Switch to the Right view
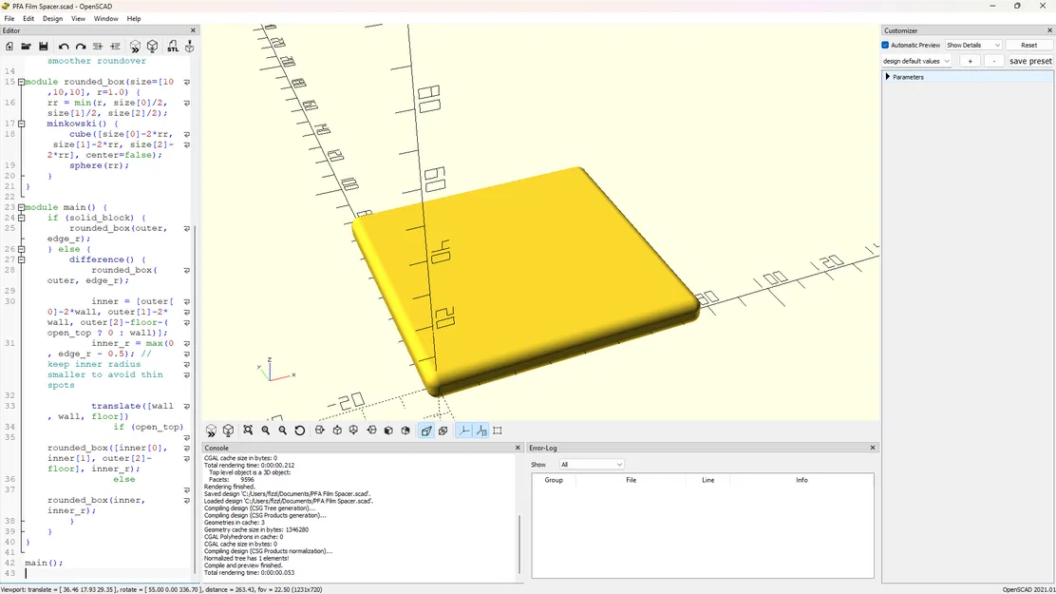The width and height of the screenshot is (1056, 594). click(x=320, y=431)
